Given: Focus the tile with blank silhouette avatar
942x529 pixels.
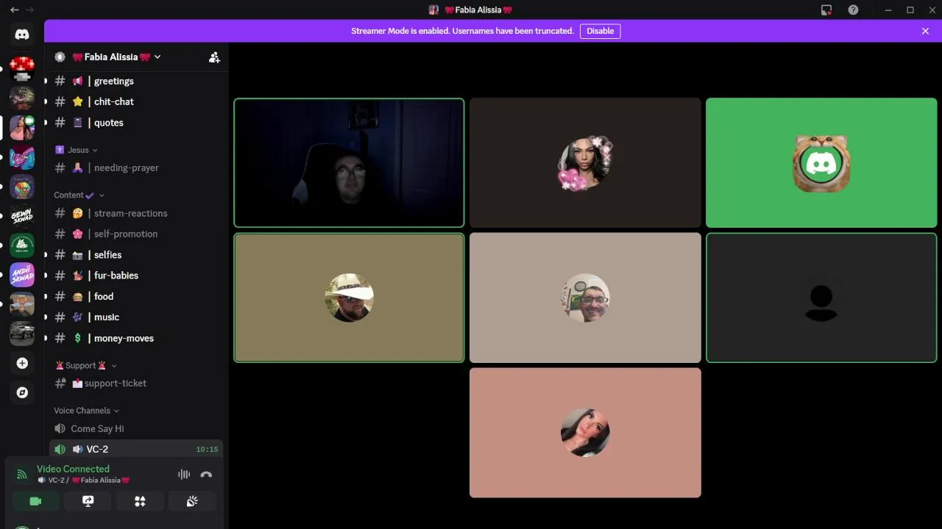Looking at the screenshot, I should [x=821, y=298].
